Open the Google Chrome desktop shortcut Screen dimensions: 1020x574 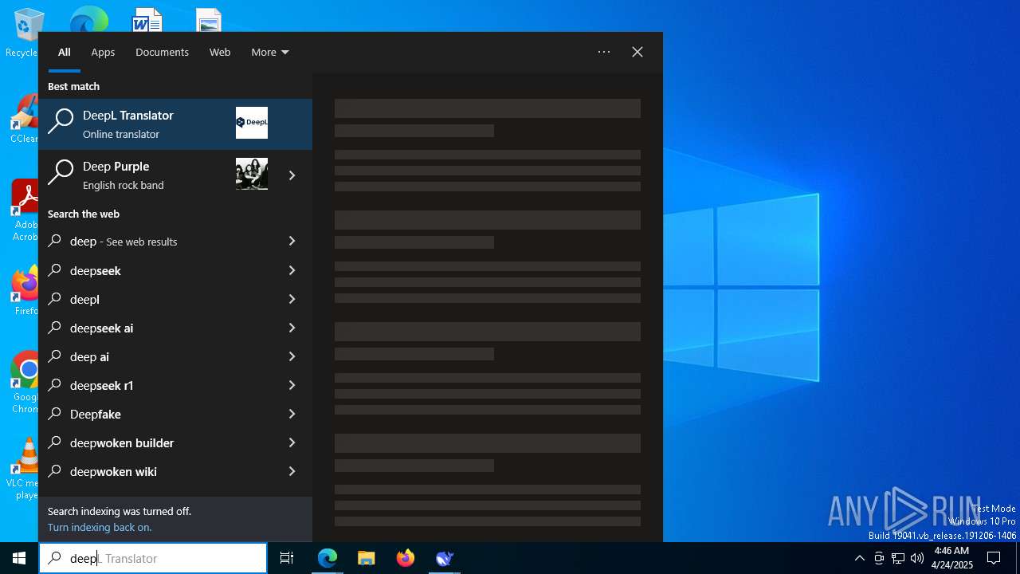[24, 383]
